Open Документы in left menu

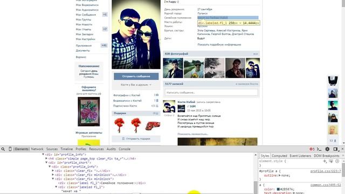82,50
